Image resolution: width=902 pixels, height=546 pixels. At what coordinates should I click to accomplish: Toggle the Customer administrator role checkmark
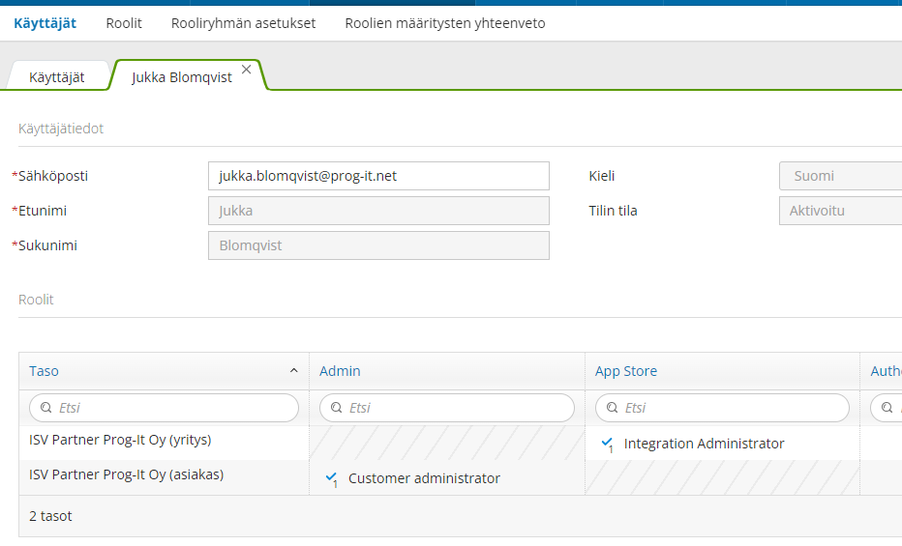click(331, 478)
